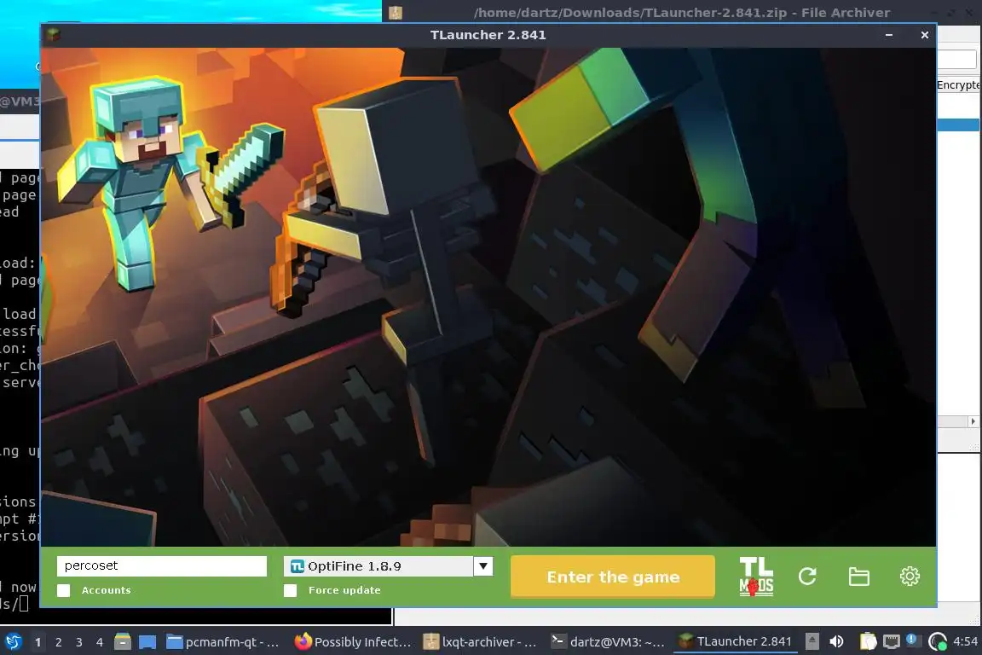Click the network monitor tray icon

pyautogui.click(x=891, y=642)
